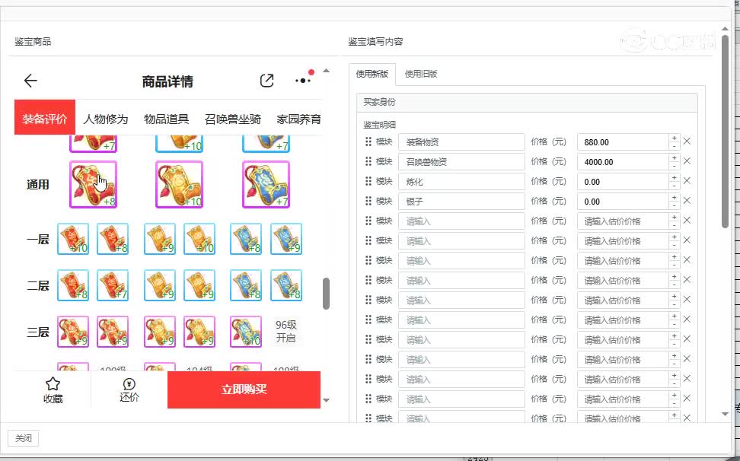Delete the 装备物资 row with X
Image resolution: width=740 pixels, height=461 pixels.
tap(687, 141)
